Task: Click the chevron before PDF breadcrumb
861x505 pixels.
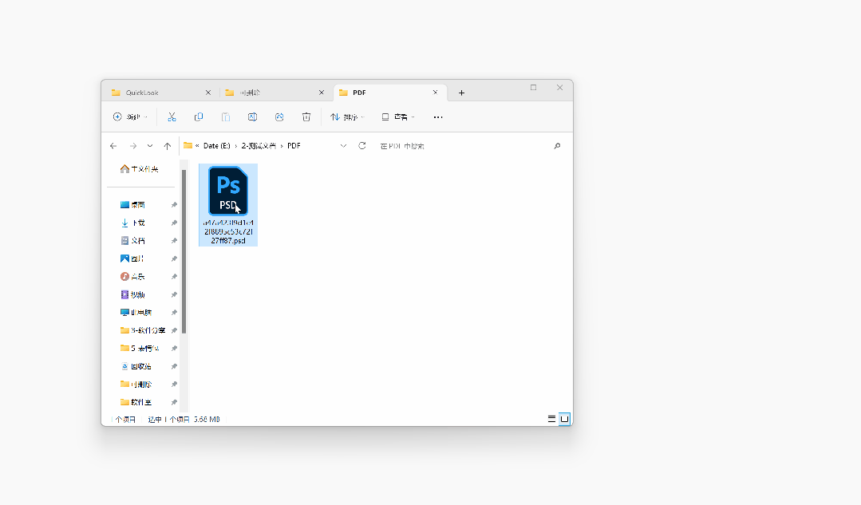Action: point(282,146)
